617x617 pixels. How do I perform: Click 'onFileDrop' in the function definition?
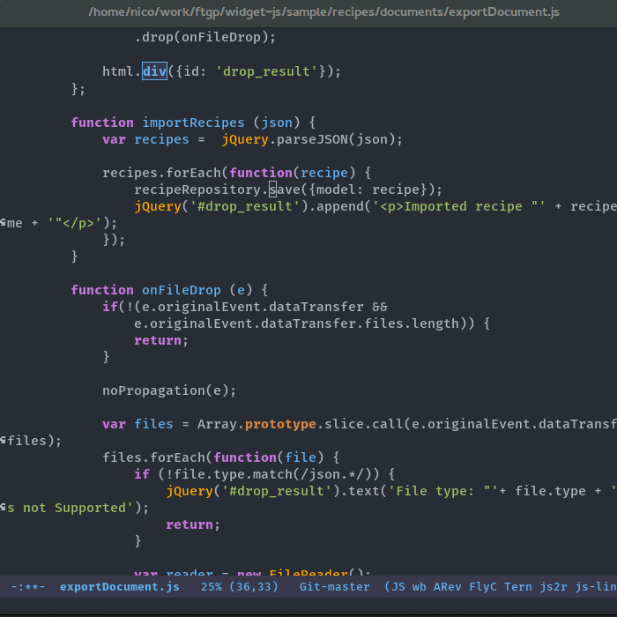click(182, 290)
